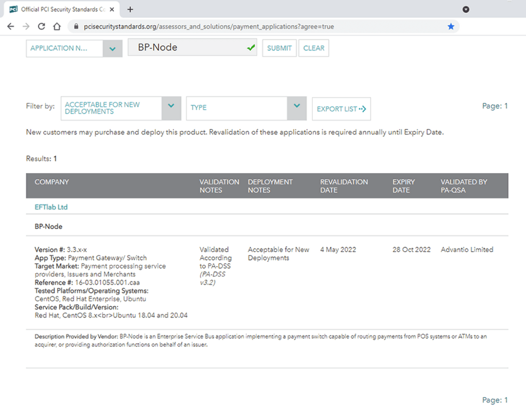Click the PCI favicon in the tab
Image resolution: width=526 pixels, height=413 pixels.
point(14,9)
